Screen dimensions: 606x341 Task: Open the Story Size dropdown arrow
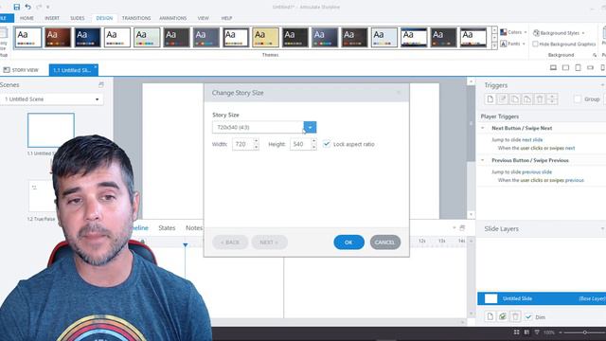tap(310, 127)
